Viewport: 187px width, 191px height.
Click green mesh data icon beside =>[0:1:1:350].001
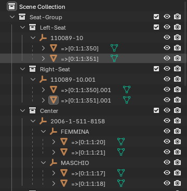(x=127, y=90)
